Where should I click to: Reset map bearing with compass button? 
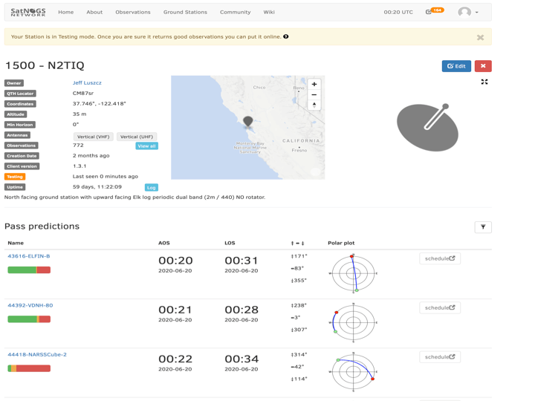coord(314,105)
